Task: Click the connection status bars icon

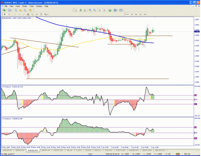Action: click(x=178, y=154)
